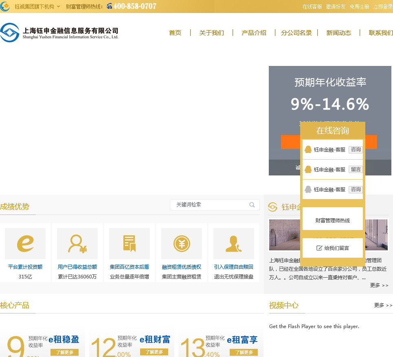Open 融资租赁优质债权 link
393x357 pixels.
click(x=182, y=267)
